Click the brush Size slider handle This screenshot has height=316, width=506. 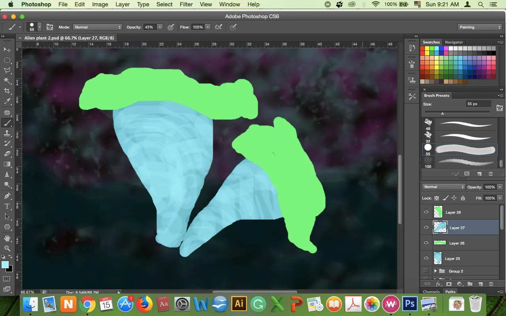[442, 113]
